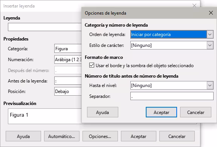
Task: Click the Opciones de leyenda title bar text
Action: click(105, 13)
